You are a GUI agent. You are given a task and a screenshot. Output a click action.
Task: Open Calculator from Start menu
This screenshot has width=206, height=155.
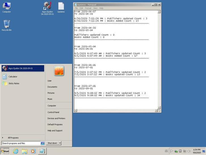point(13,77)
